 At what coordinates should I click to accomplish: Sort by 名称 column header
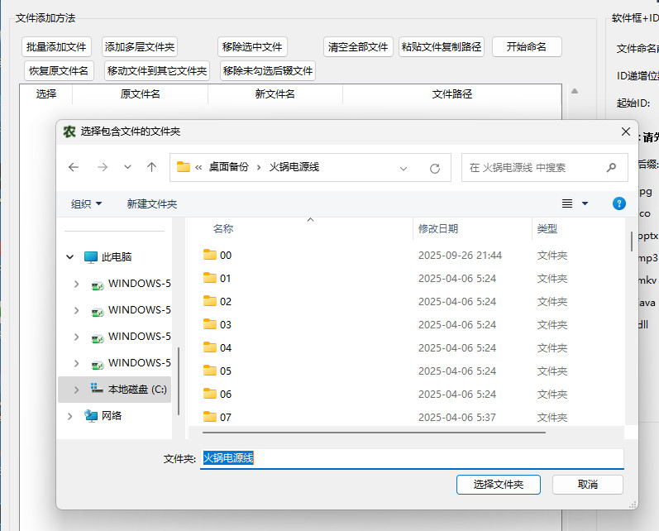(223, 228)
